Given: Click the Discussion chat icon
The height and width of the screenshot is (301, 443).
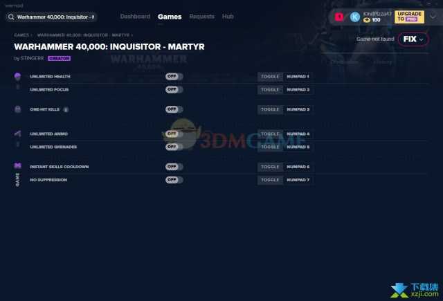Looking at the screenshot, I should pyautogui.click(x=324, y=62).
